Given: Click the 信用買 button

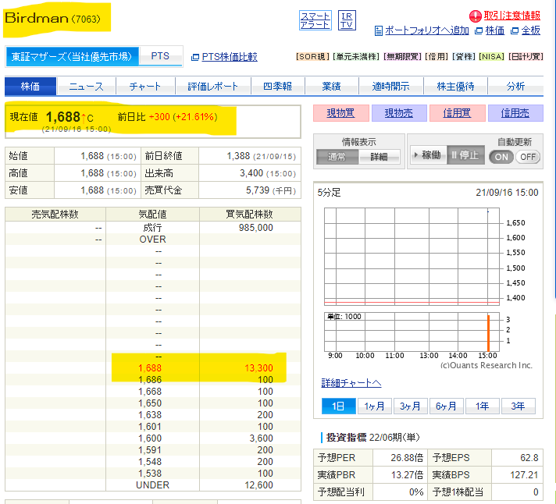Looking at the screenshot, I should [x=457, y=113].
